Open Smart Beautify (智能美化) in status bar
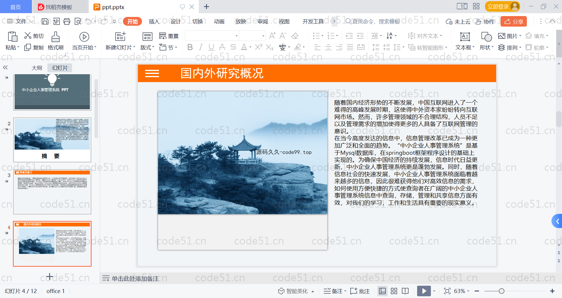Image resolution: width=562 pixels, height=298 pixels. (296, 291)
